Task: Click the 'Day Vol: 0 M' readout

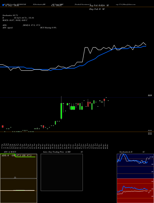Action: [97, 9]
